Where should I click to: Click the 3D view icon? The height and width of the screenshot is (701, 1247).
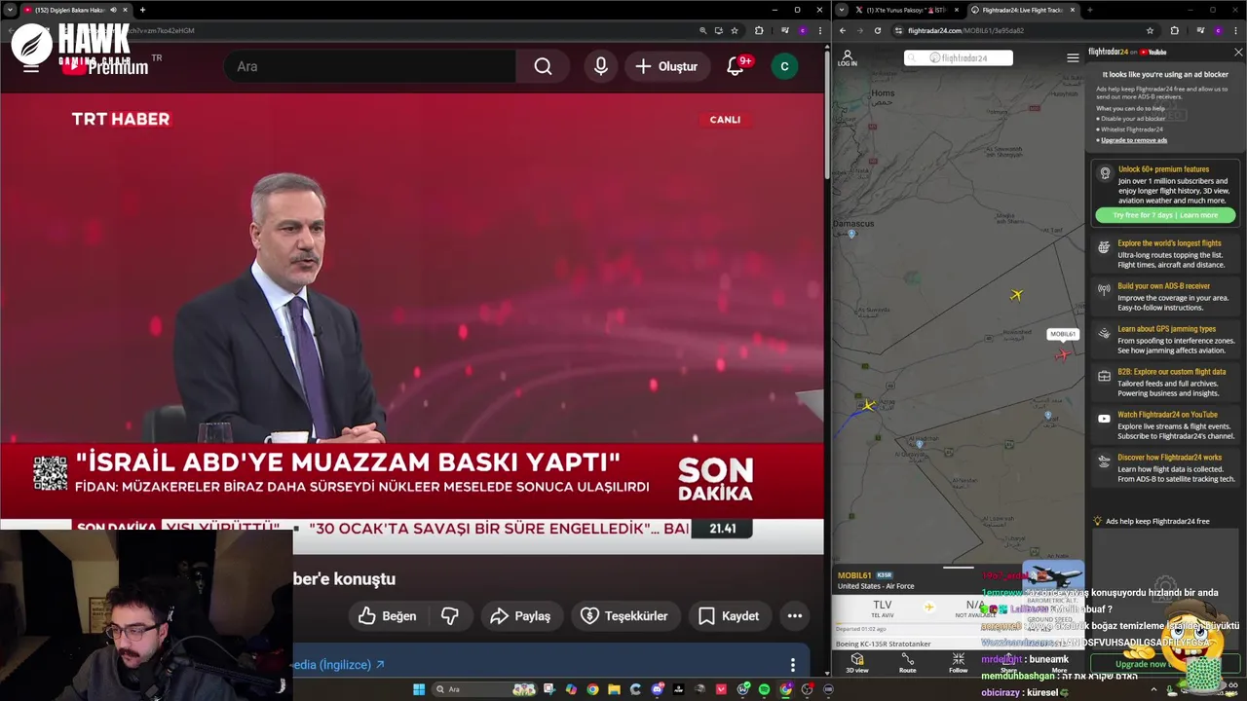[x=857, y=663]
